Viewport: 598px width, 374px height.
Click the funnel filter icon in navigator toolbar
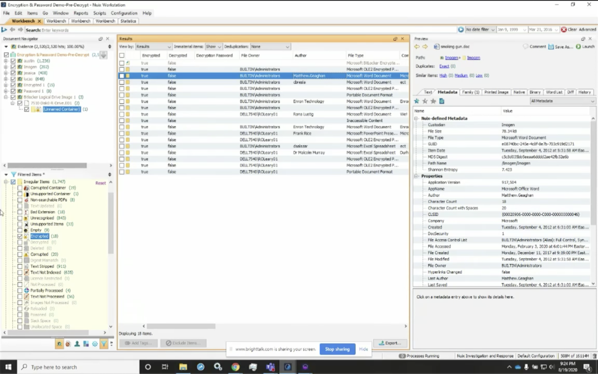[104, 344]
